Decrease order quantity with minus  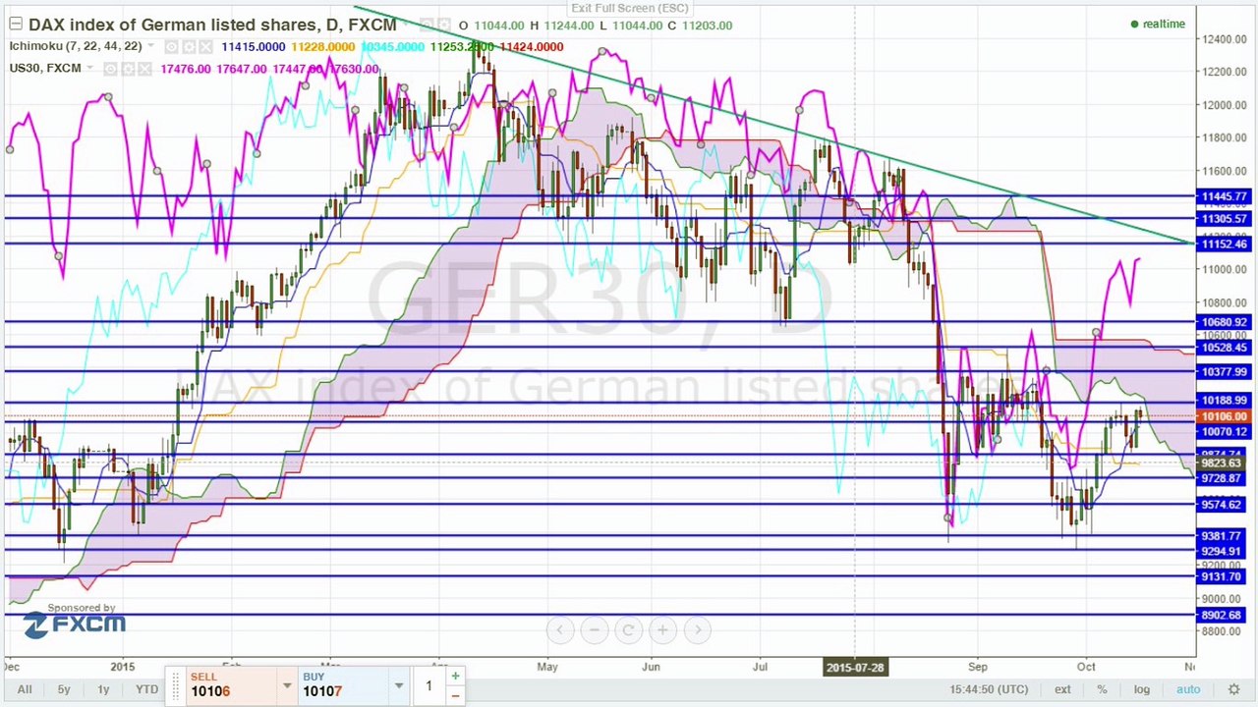455,695
